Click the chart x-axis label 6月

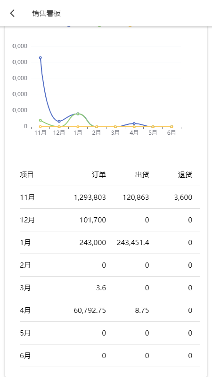[x=171, y=133]
